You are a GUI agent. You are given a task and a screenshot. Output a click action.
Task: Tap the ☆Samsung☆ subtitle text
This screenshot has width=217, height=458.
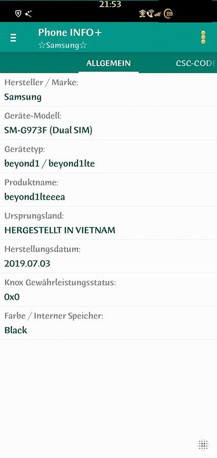coord(63,46)
